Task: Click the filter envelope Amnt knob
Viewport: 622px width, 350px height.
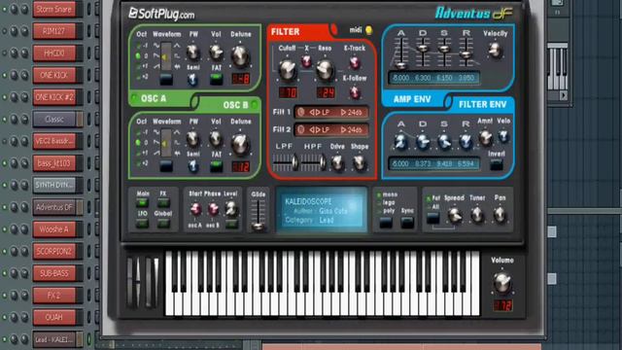Action: (485, 138)
